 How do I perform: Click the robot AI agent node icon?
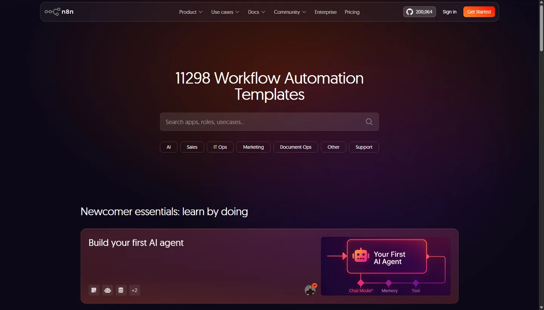pos(108,290)
